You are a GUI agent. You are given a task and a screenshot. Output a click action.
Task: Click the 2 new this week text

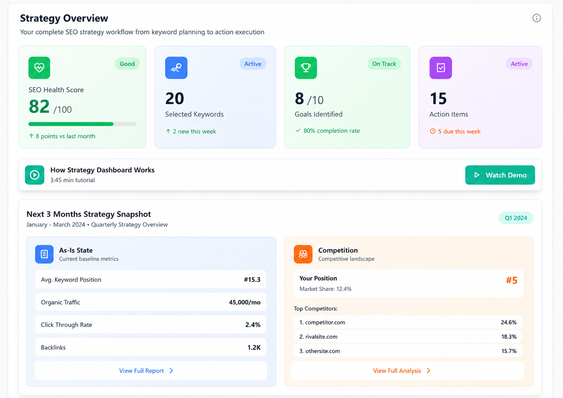pos(194,131)
